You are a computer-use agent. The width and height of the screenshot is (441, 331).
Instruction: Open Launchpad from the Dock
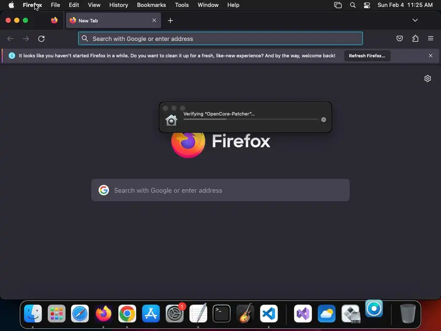click(x=56, y=314)
